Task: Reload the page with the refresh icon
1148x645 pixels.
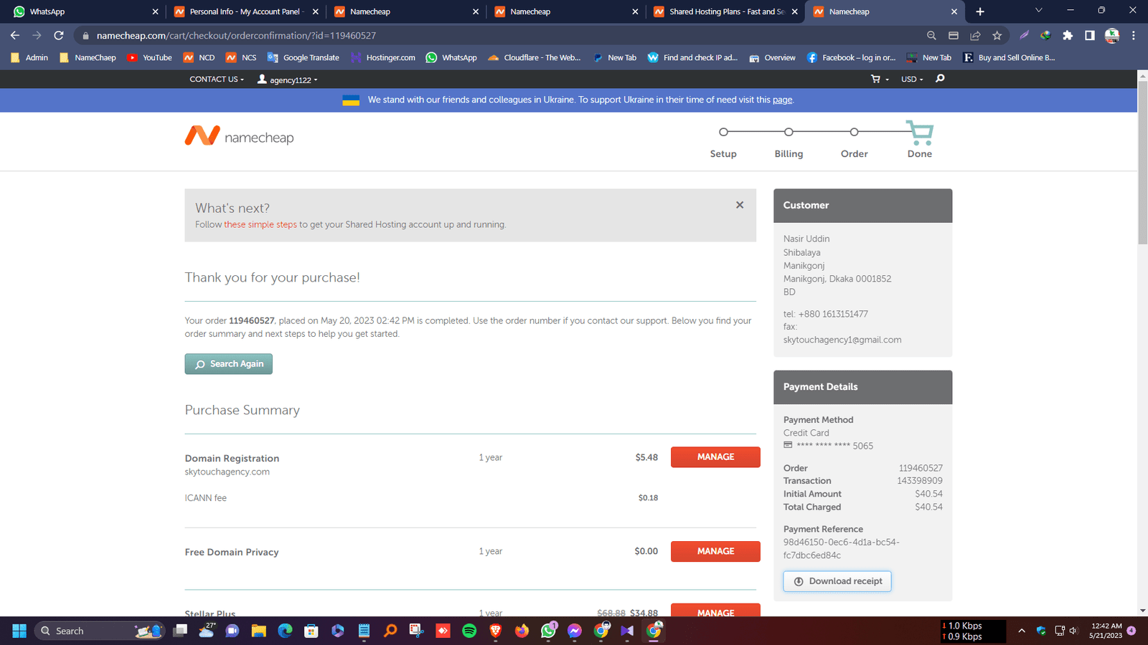Action: pyautogui.click(x=59, y=35)
